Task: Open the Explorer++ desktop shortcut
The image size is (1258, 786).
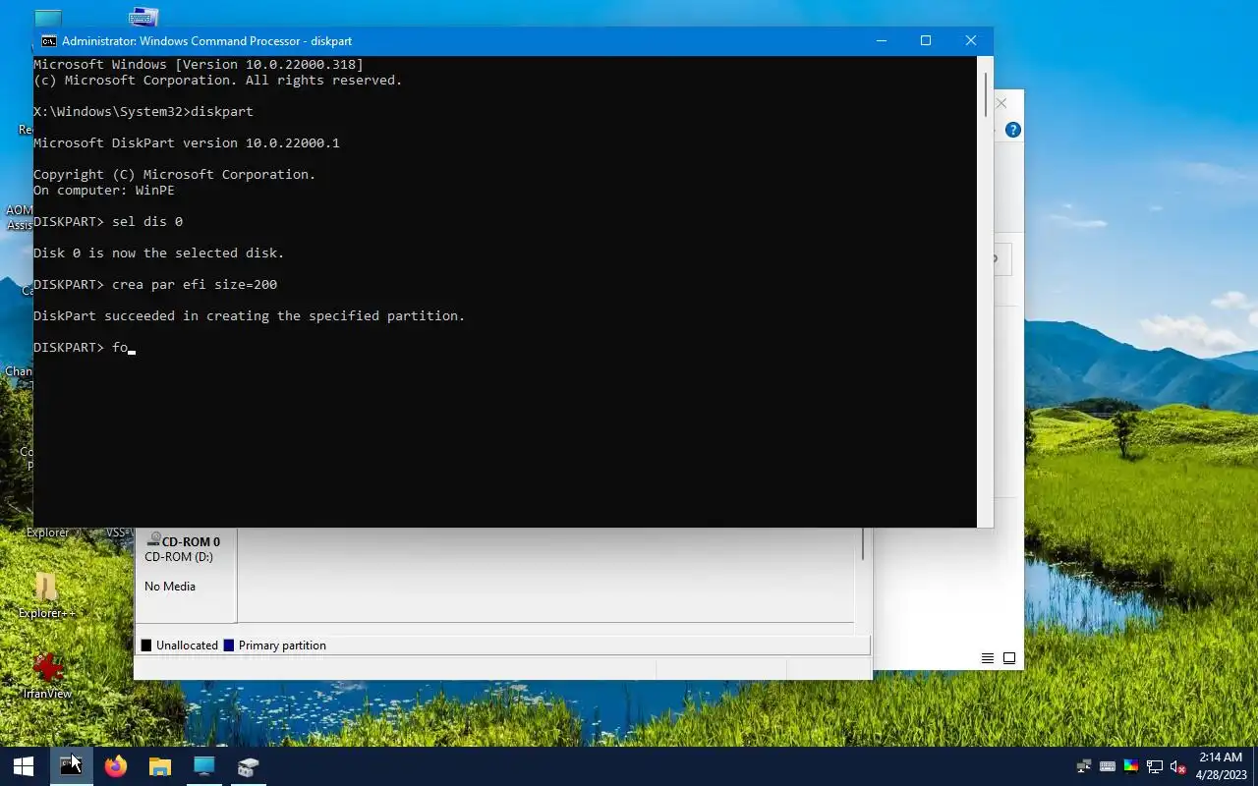Action: point(46,595)
